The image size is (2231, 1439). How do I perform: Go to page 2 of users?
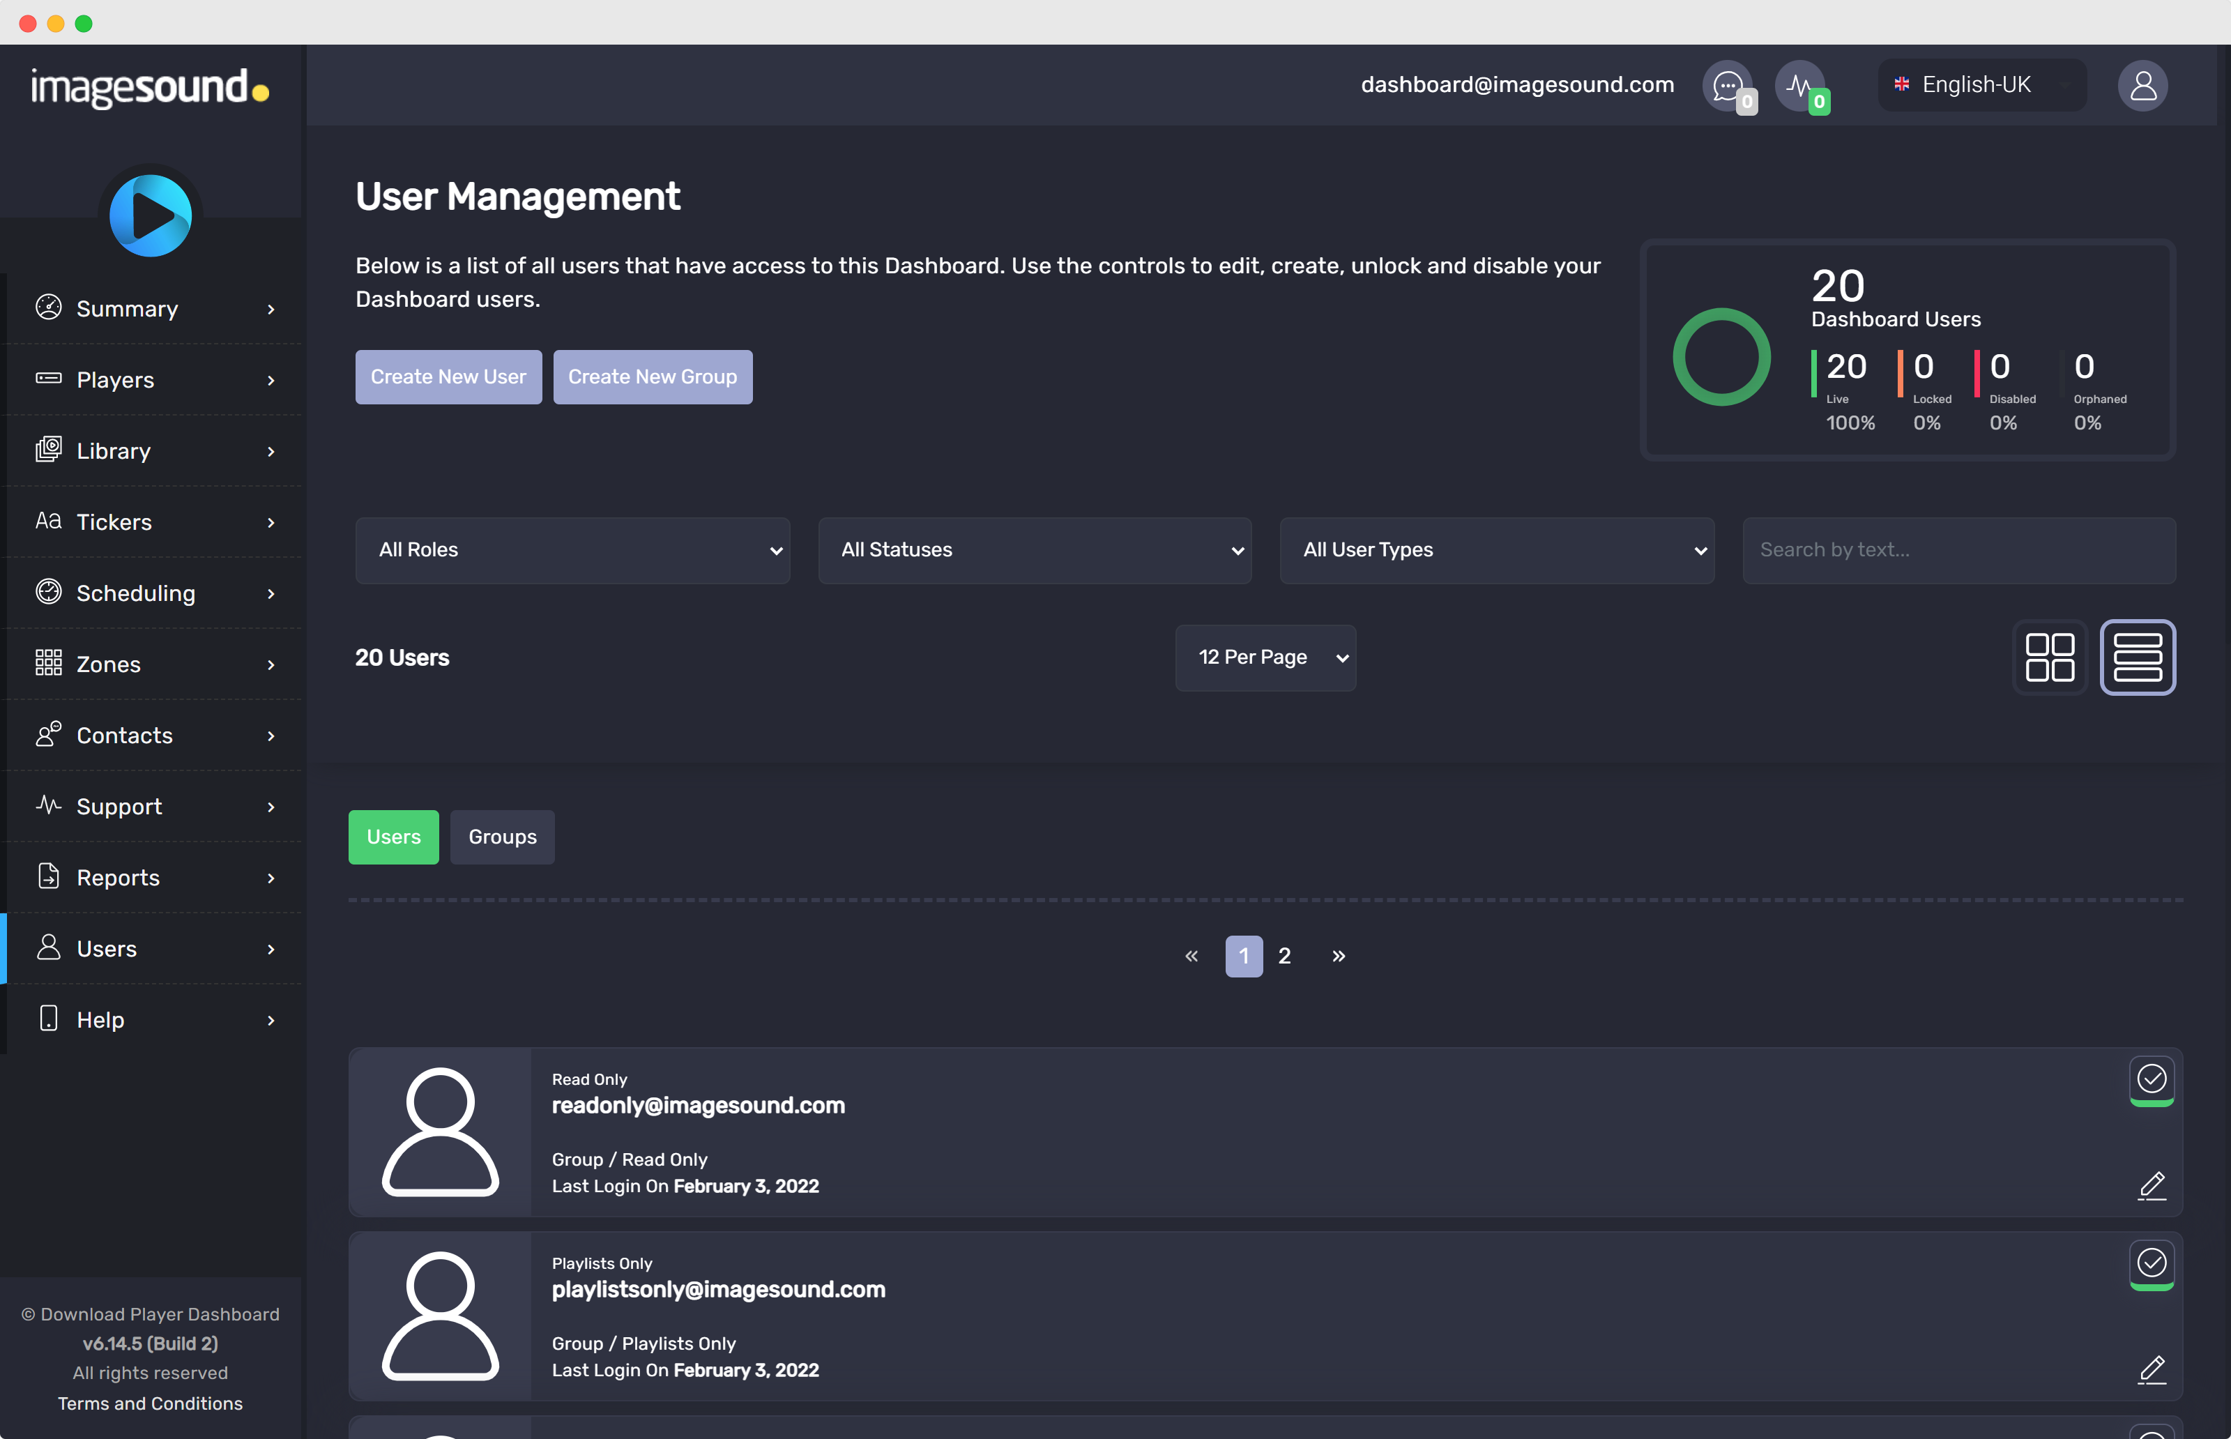[1285, 956]
